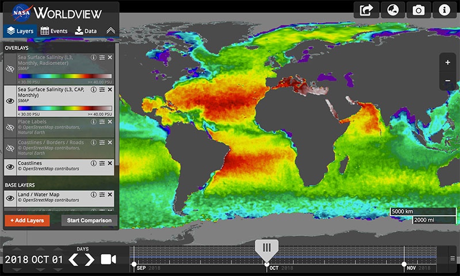Screen dimensions: 460x276
Task: Remove Coastlines / Borders / Roads layer
Action: (110, 142)
